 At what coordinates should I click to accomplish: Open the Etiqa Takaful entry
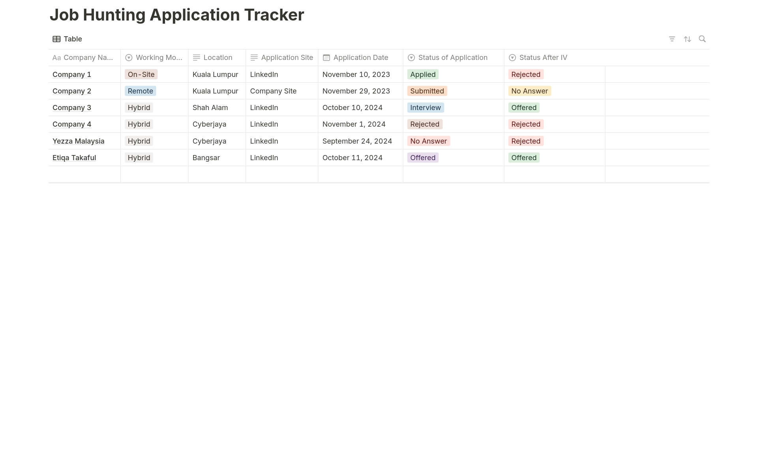[74, 158]
